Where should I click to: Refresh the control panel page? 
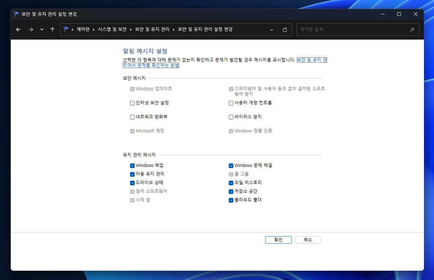[x=285, y=30]
